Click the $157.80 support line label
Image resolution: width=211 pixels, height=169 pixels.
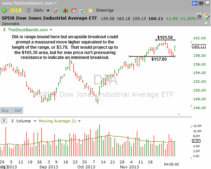pyautogui.click(x=159, y=59)
